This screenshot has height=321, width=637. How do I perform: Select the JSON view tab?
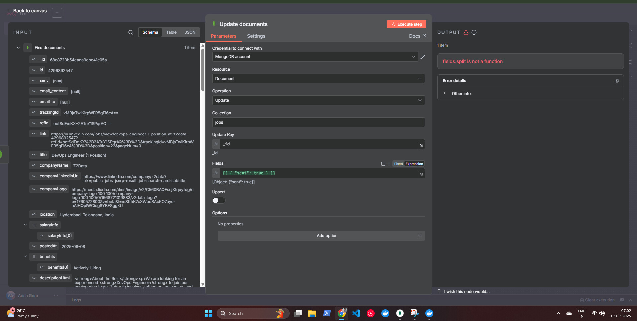click(x=190, y=32)
